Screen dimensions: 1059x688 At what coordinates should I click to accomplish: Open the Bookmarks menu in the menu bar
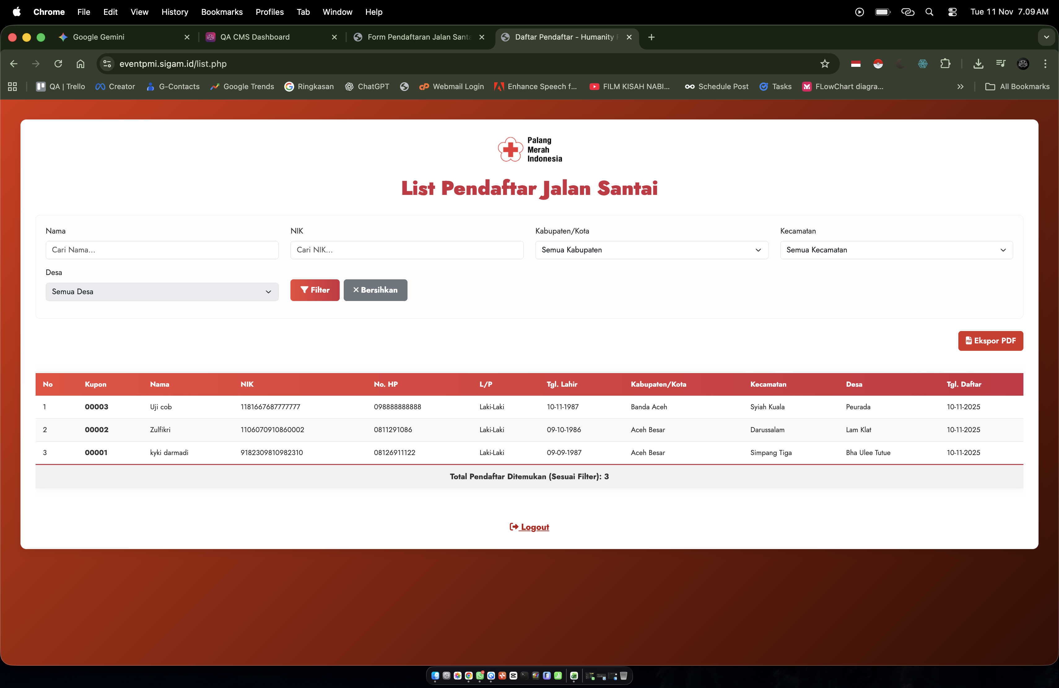(222, 12)
